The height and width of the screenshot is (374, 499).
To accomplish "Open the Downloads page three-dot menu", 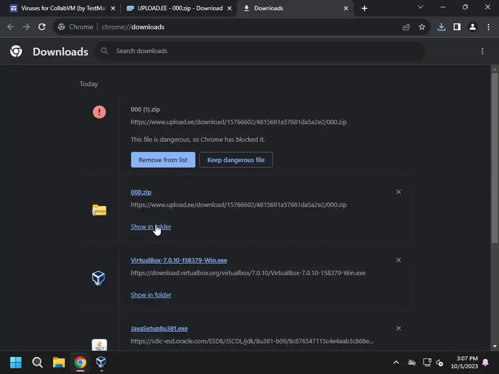I will tap(482, 51).
